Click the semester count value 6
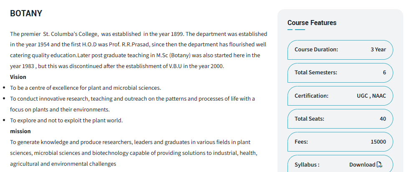This screenshot has width=407, height=172. point(384,72)
